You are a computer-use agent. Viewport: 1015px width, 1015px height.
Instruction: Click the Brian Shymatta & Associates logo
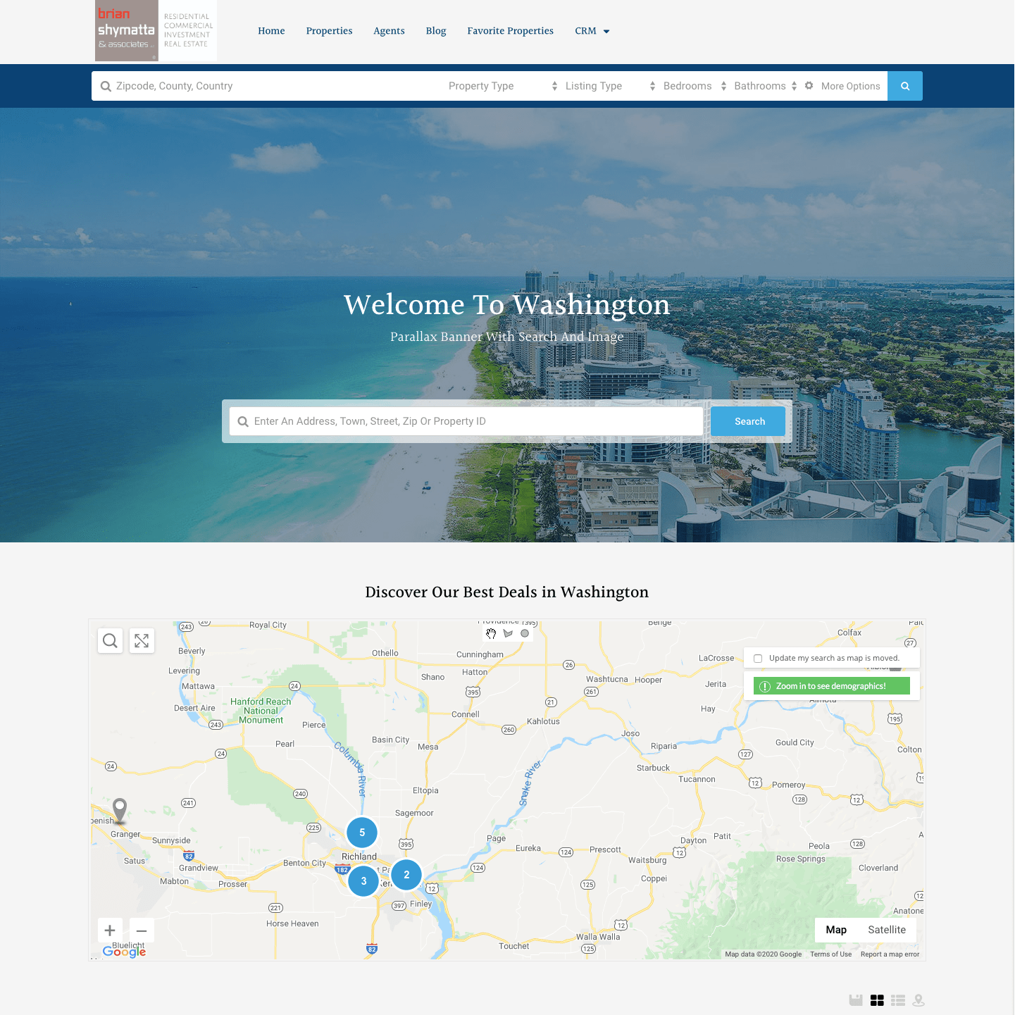[x=156, y=30]
